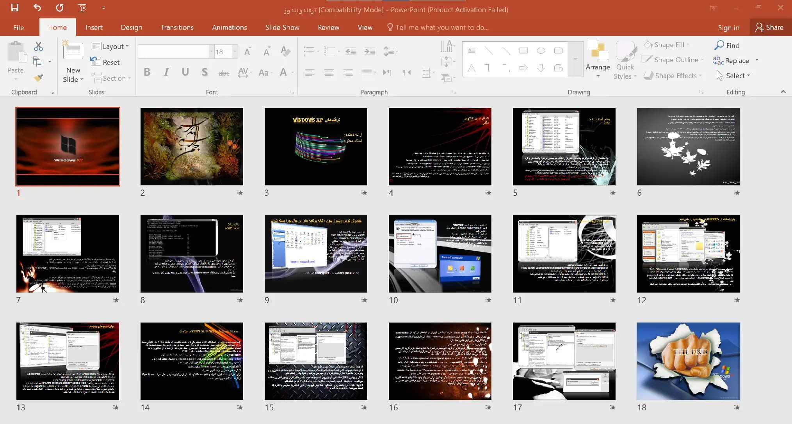Select the Format Painter brush icon
Image resolution: width=792 pixels, height=424 pixels.
coord(38,78)
